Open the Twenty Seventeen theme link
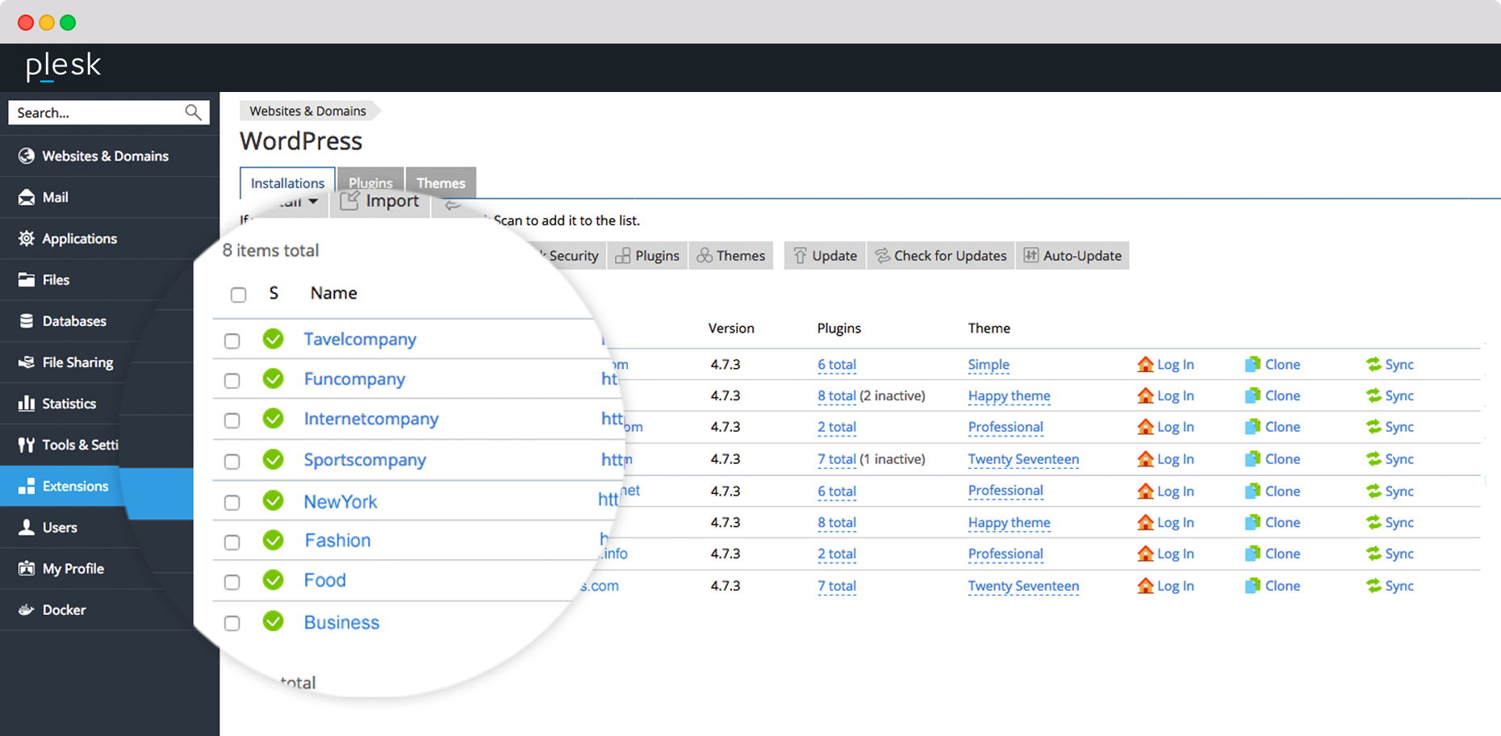 click(x=1023, y=459)
